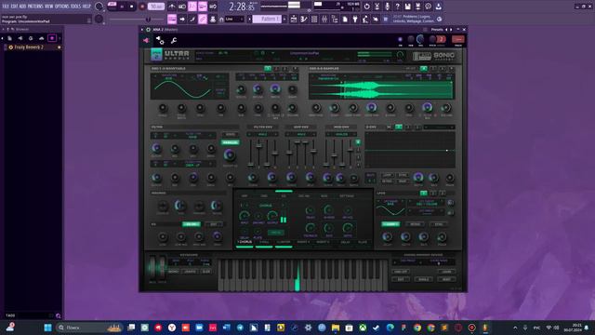The image size is (595, 335).
Task: Select the DELAY effect tab
Action: 345,242
